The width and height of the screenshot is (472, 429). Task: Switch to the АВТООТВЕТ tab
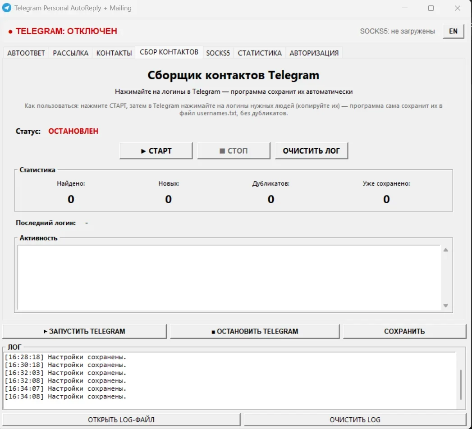click(26, 53)
